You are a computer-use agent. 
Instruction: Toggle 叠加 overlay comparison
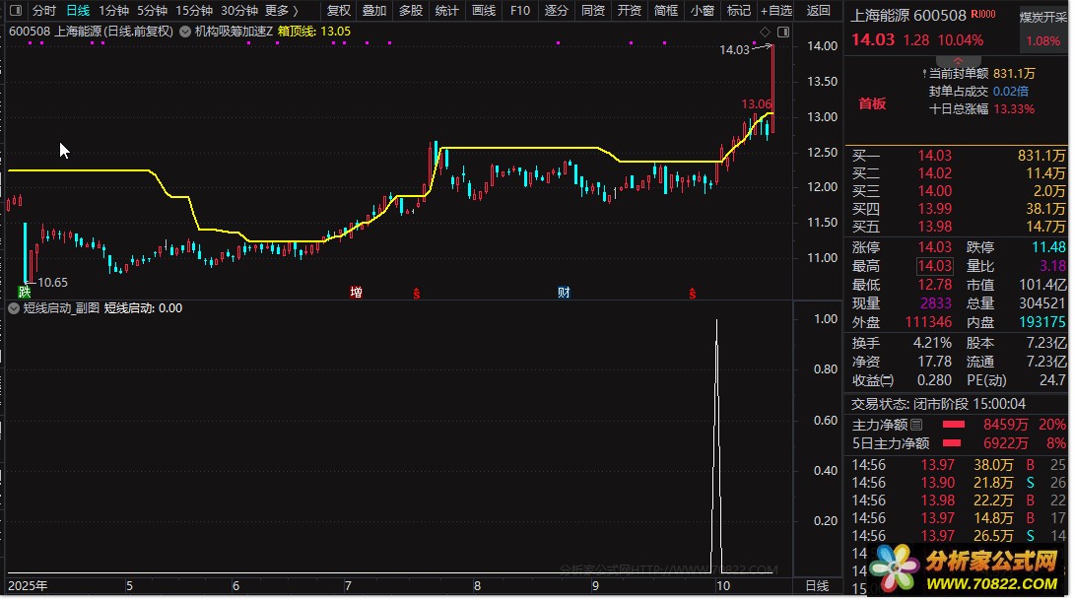click(374, 11)
